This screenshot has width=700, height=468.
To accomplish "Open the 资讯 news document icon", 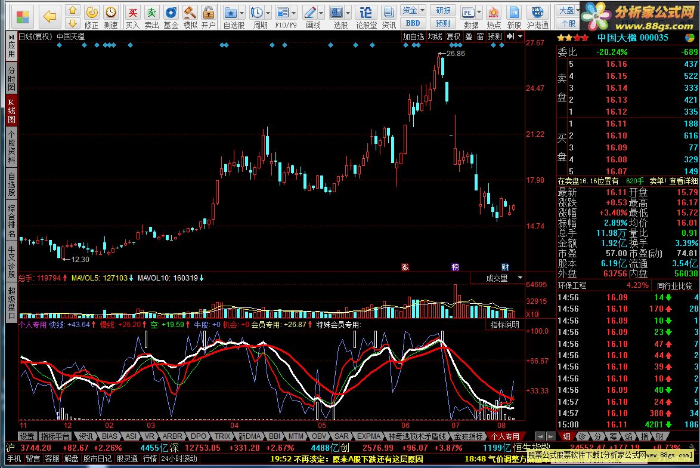I will tap(389, 17).
